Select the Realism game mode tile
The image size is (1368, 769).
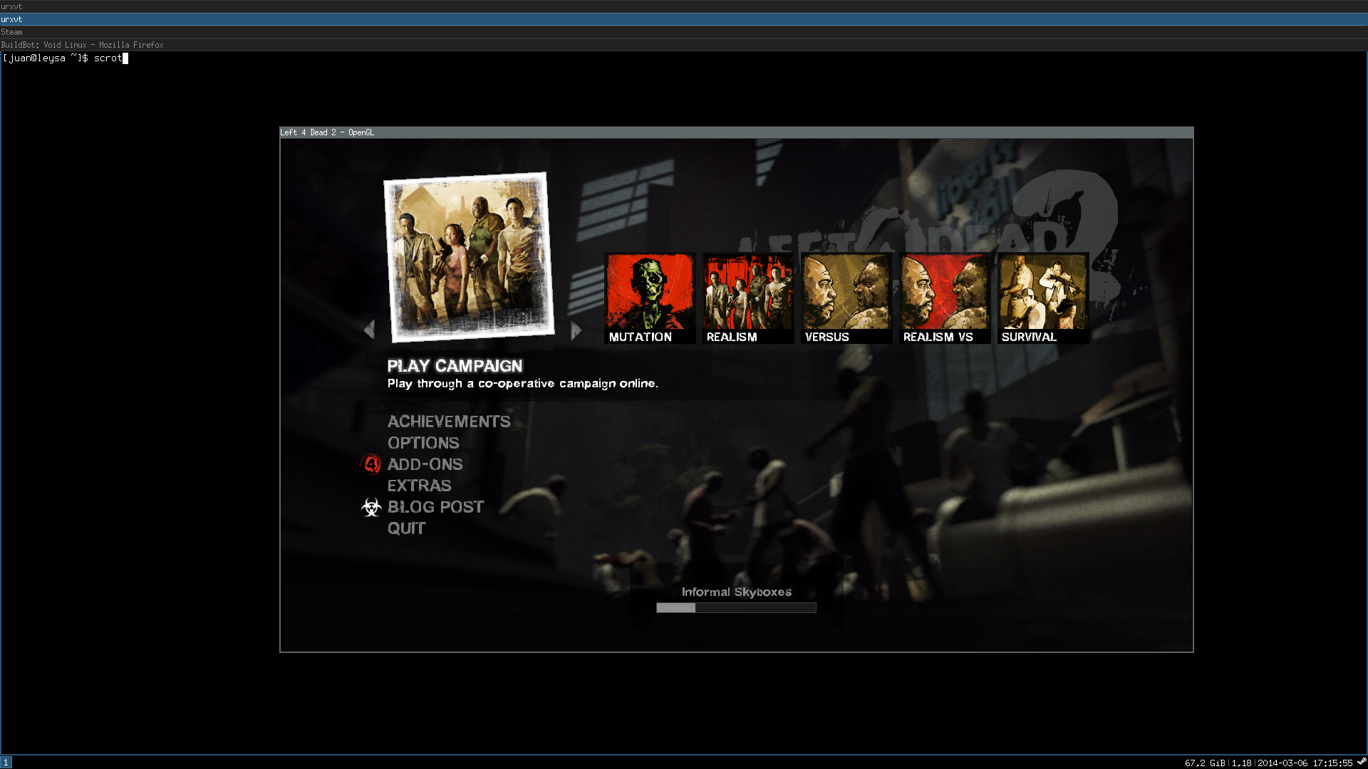pyautogui.click(x=747, y=298)
